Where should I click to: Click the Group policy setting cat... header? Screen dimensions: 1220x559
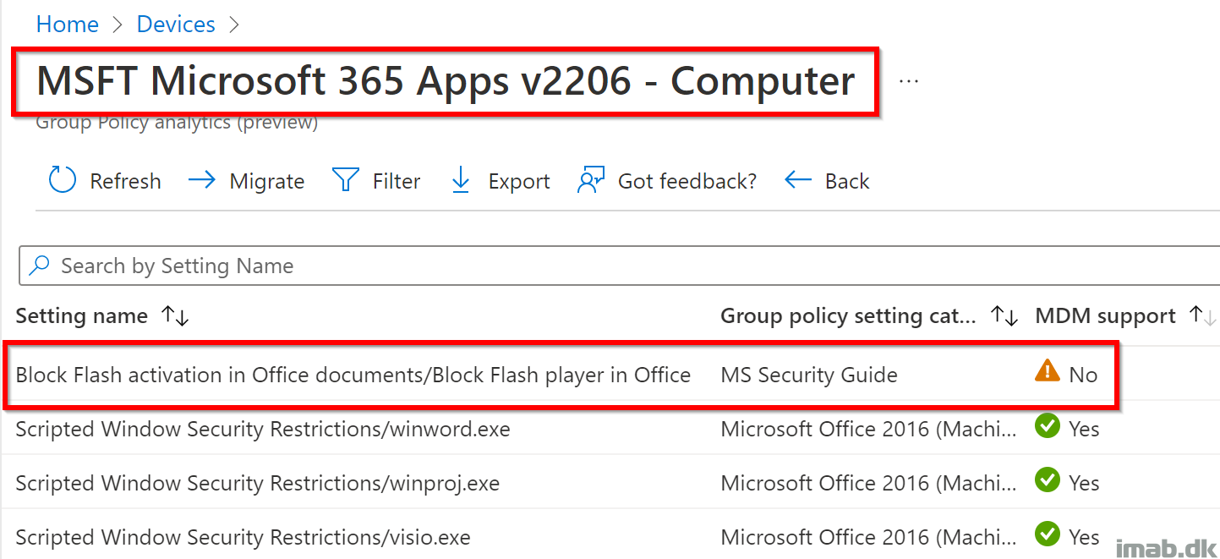[848, 316]
